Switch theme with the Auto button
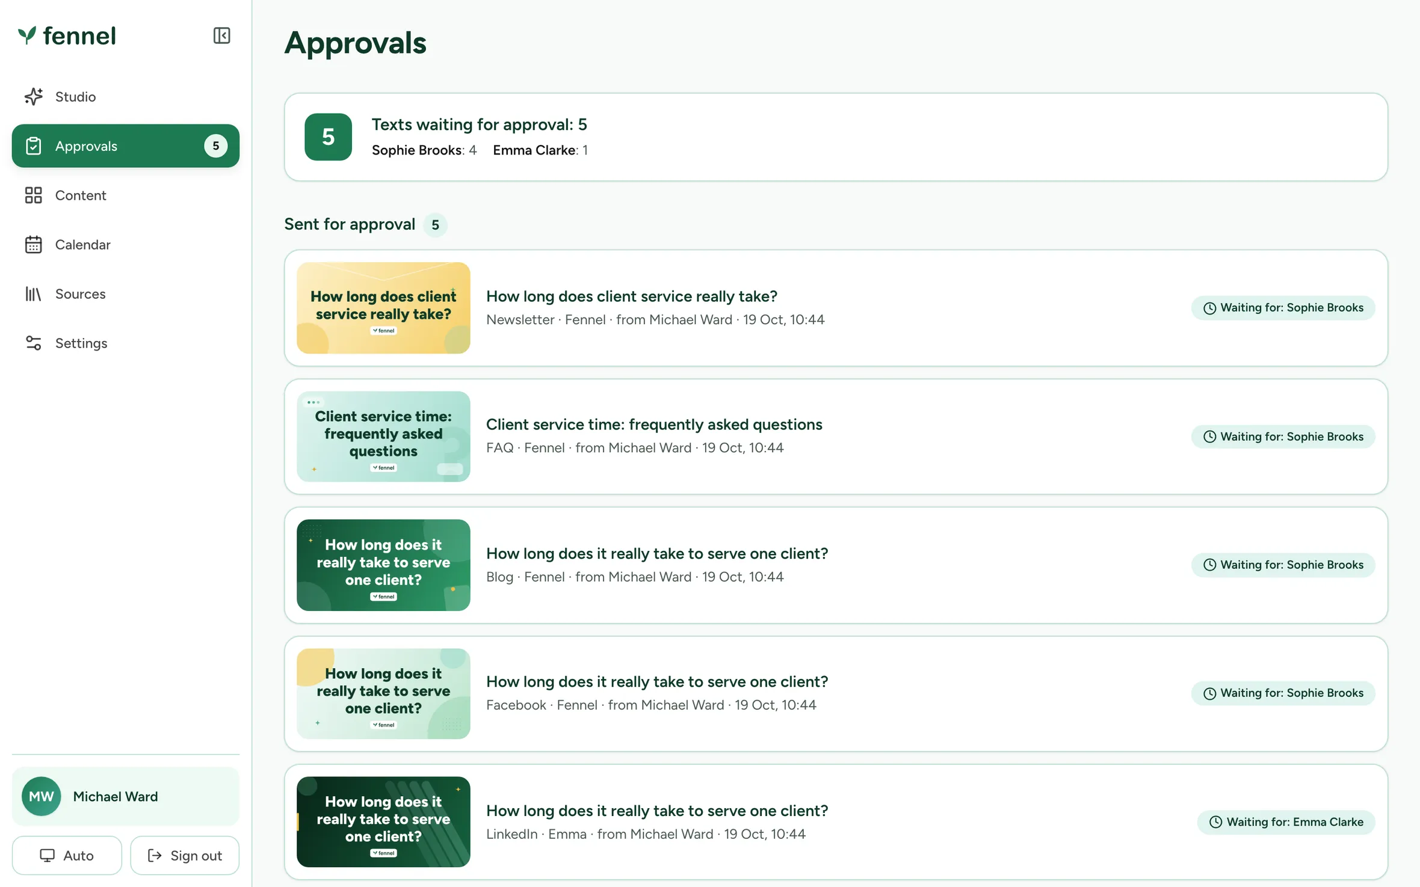The width and height of the screenshot is (1420, 887). click(x=67, y=855)
